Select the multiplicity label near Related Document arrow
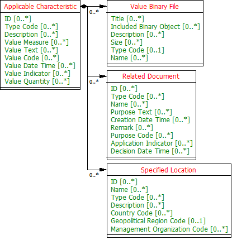The image size is (232, 245). tap(94, 81)
